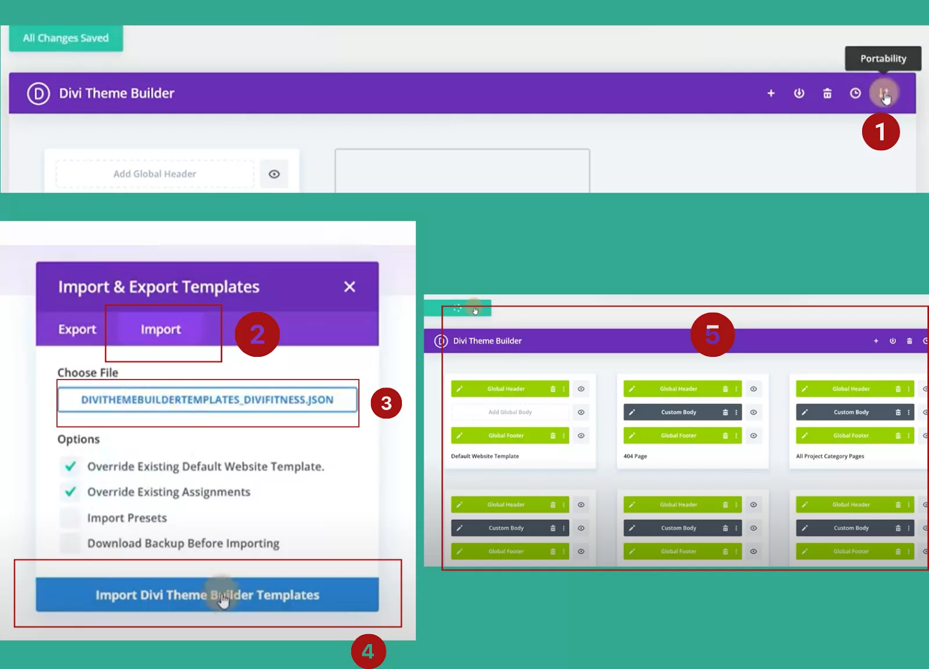Screen dimensions: 929x669
Task: Edit Global Header in Default Website Template card
Action: [459, 389]
